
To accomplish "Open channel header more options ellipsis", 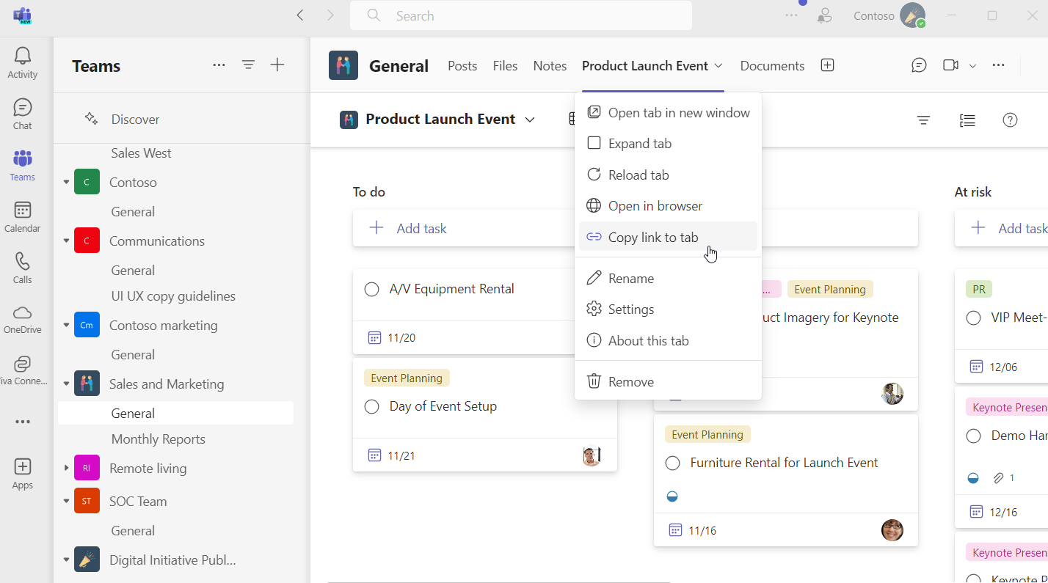I will coord(998,65).
